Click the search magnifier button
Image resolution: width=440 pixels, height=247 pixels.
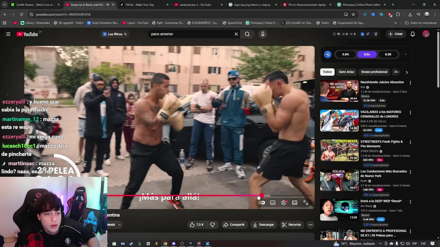[247, 34]
